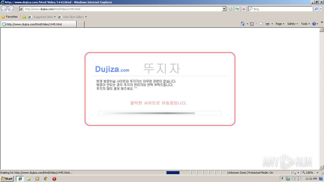Click the status bar progress indicator
The height and width of the screenshot is (182, 324).
tap(178, 173)
